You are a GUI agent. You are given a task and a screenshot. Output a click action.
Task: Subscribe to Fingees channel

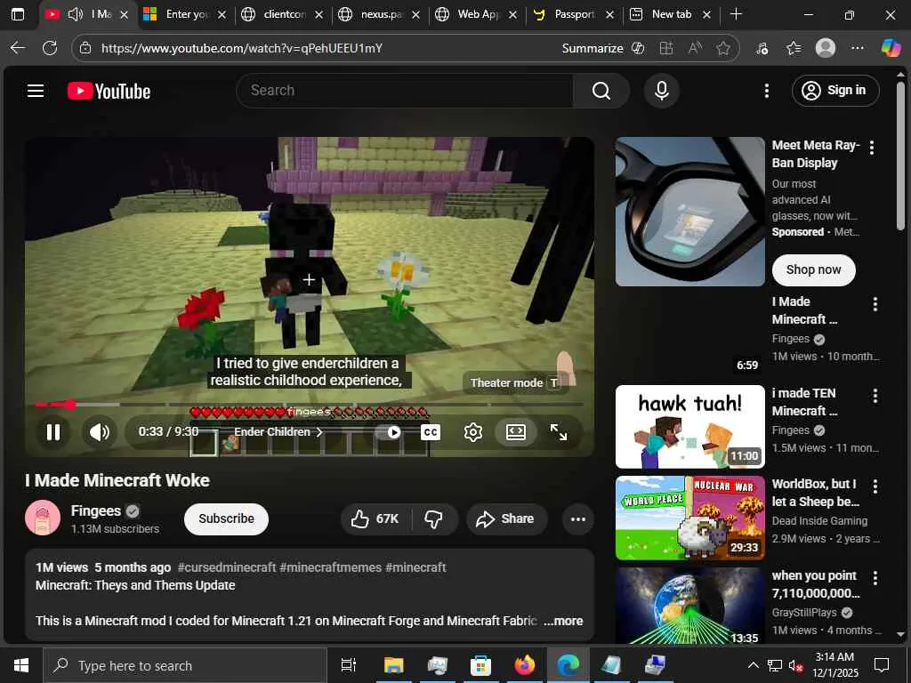(x=226, y=518)
